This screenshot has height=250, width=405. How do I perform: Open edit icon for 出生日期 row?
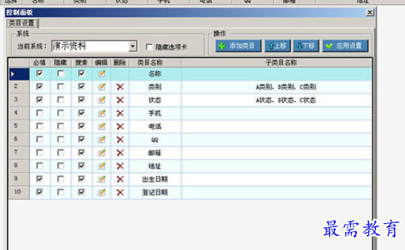[x=102, y=179]
